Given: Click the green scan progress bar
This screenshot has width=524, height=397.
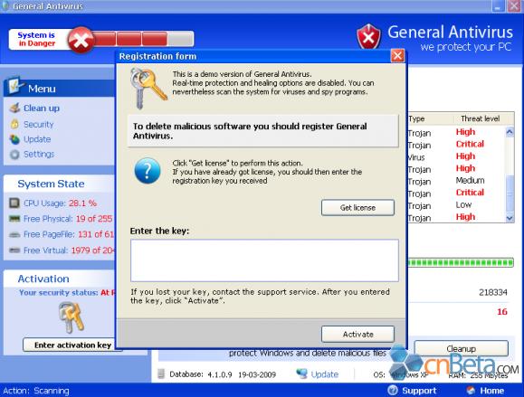Looking at the screenshot, I should pyautogui.click(x=461, y=262).
